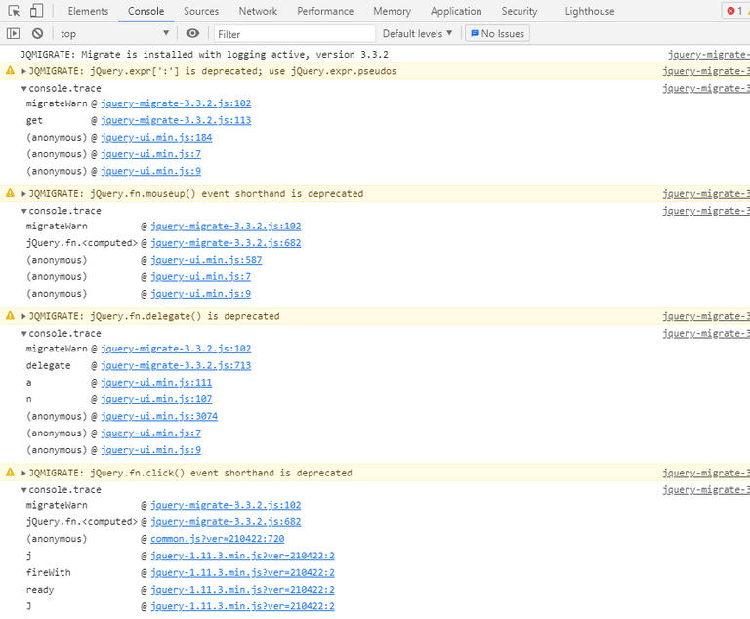Viewport: 750px width, 619px height.
Task: Switch to the Console tab
Action: coord(146,11)
